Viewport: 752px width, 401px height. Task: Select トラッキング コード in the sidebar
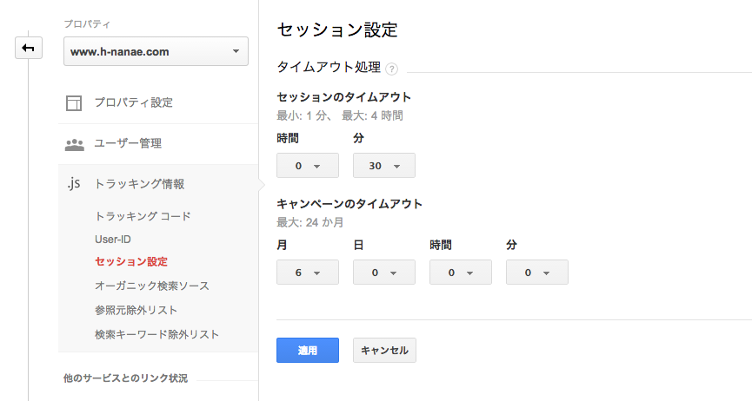143,216
